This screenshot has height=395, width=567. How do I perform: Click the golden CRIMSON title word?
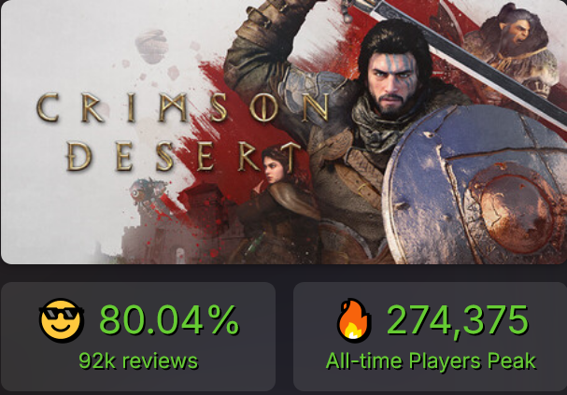182,107
